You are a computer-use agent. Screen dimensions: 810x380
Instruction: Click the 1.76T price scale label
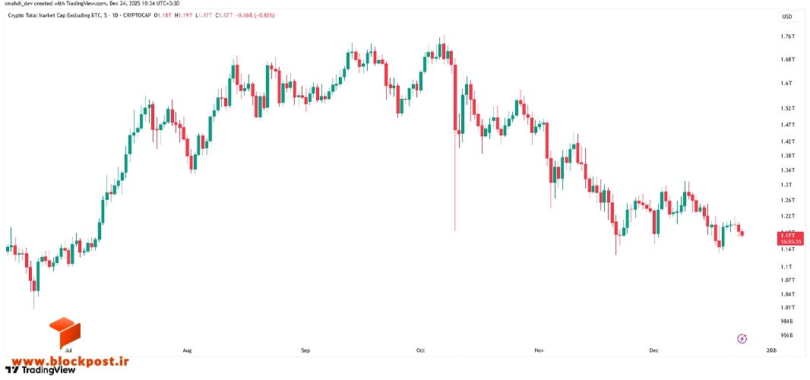pos(788,36)
